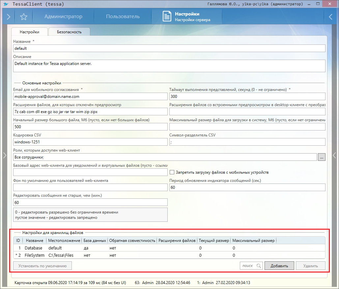Image resolution: width=339 pixels, height=289 pixels.
Task: Click the TessaClient bird logo icon
Action: pos(6,4)
